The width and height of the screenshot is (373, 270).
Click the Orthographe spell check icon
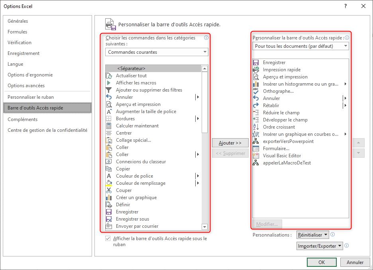tap(256, 91)
